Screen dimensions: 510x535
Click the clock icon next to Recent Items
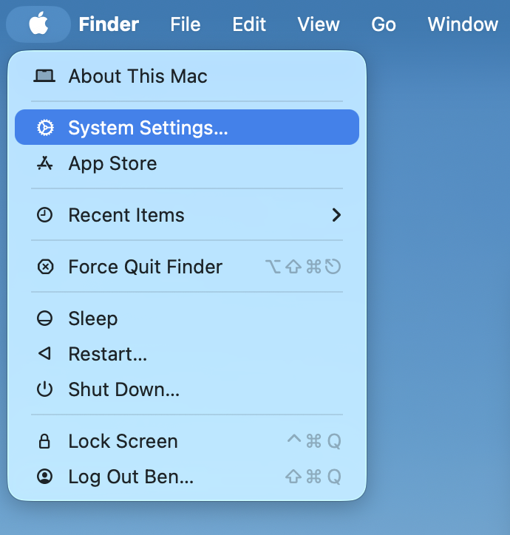[45, 215]
